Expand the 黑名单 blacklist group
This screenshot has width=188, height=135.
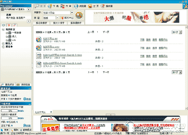[x=3, y=46]
